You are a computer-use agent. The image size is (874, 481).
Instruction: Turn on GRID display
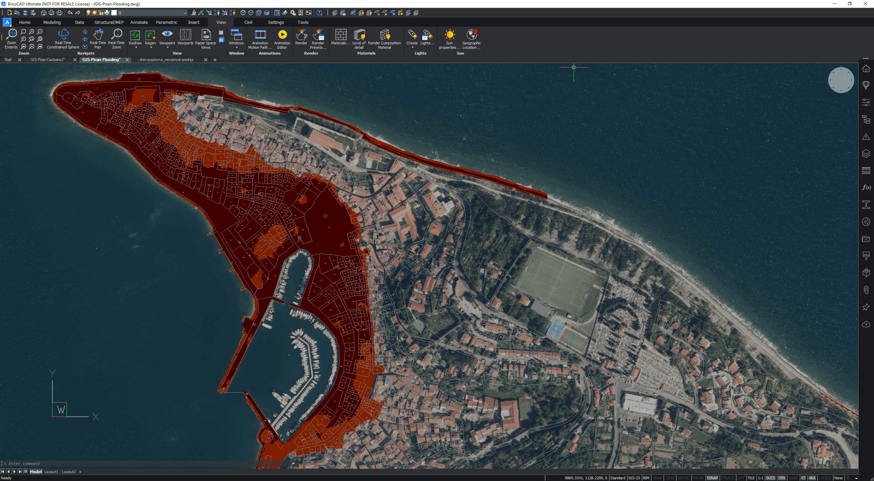(671, 478)
